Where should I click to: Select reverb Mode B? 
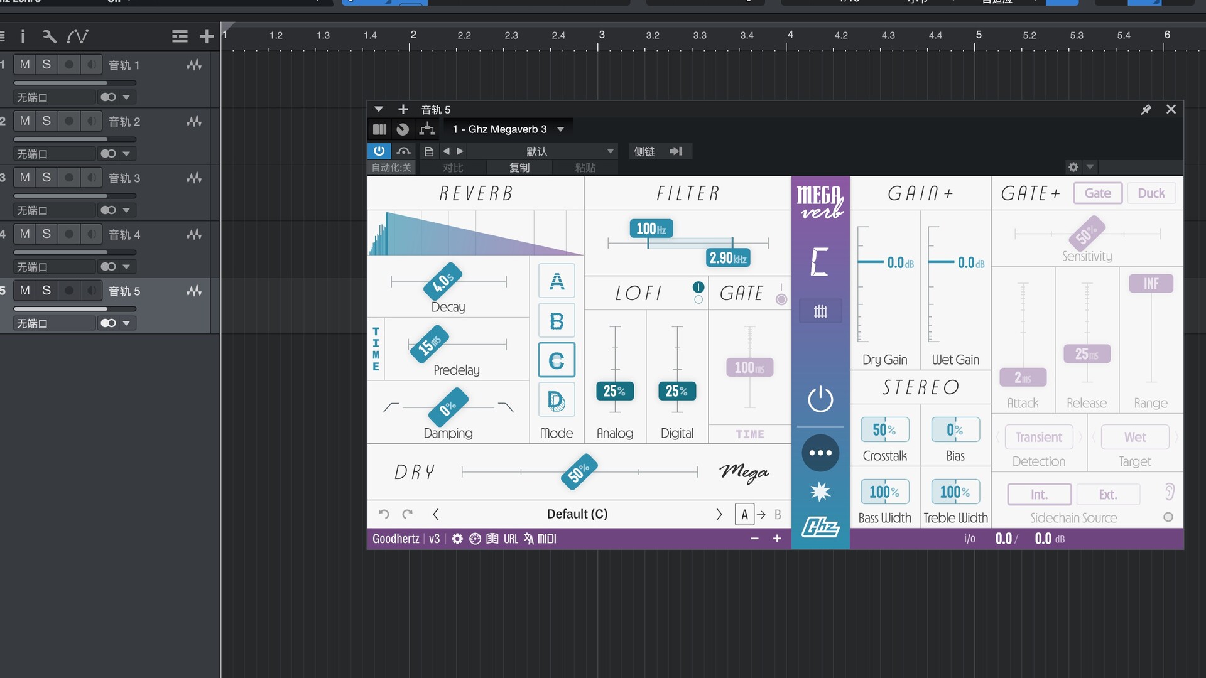(x=557, y=321)
